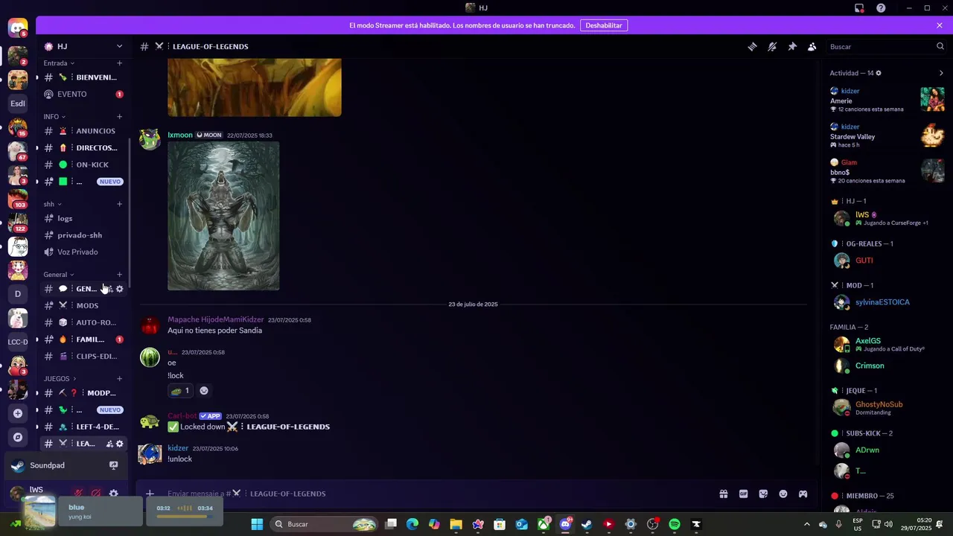Expand Actividad panel chevron
The image size is (953, 536).
click(x=941, y=73)
